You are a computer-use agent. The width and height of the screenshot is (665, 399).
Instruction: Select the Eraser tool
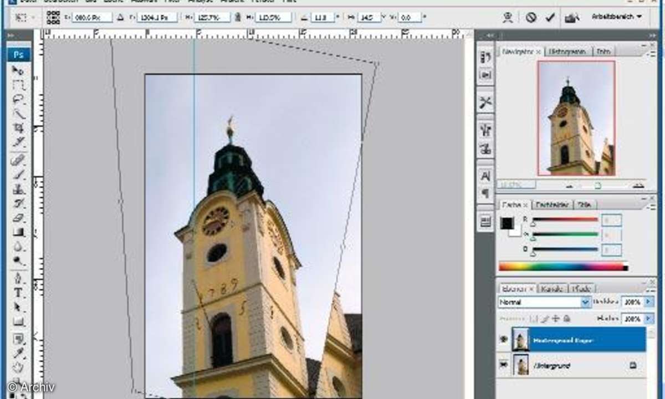click(x=18, y=218)
